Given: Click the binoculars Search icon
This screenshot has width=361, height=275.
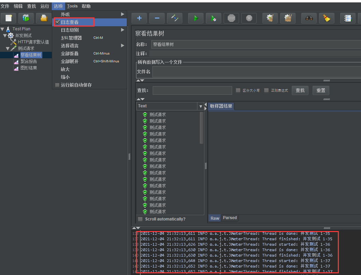Looking at the screenshot, I should tap(309, 18).
